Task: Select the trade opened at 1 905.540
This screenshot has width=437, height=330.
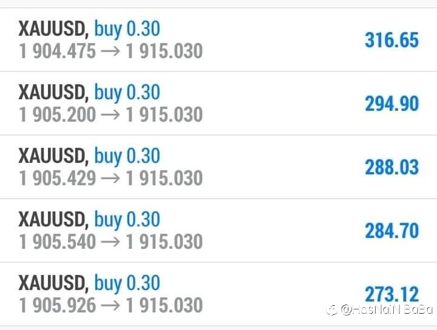Action: 218,231
